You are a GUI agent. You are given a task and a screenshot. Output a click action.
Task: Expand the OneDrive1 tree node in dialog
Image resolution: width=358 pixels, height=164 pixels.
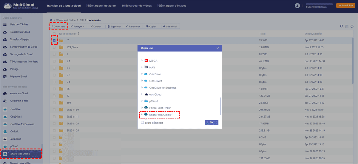pos(142,81)
